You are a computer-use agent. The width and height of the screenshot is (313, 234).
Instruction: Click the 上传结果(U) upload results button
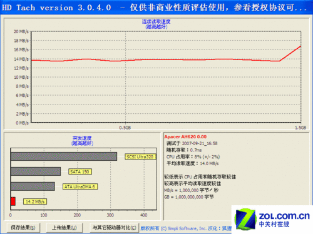coord(64,228)
